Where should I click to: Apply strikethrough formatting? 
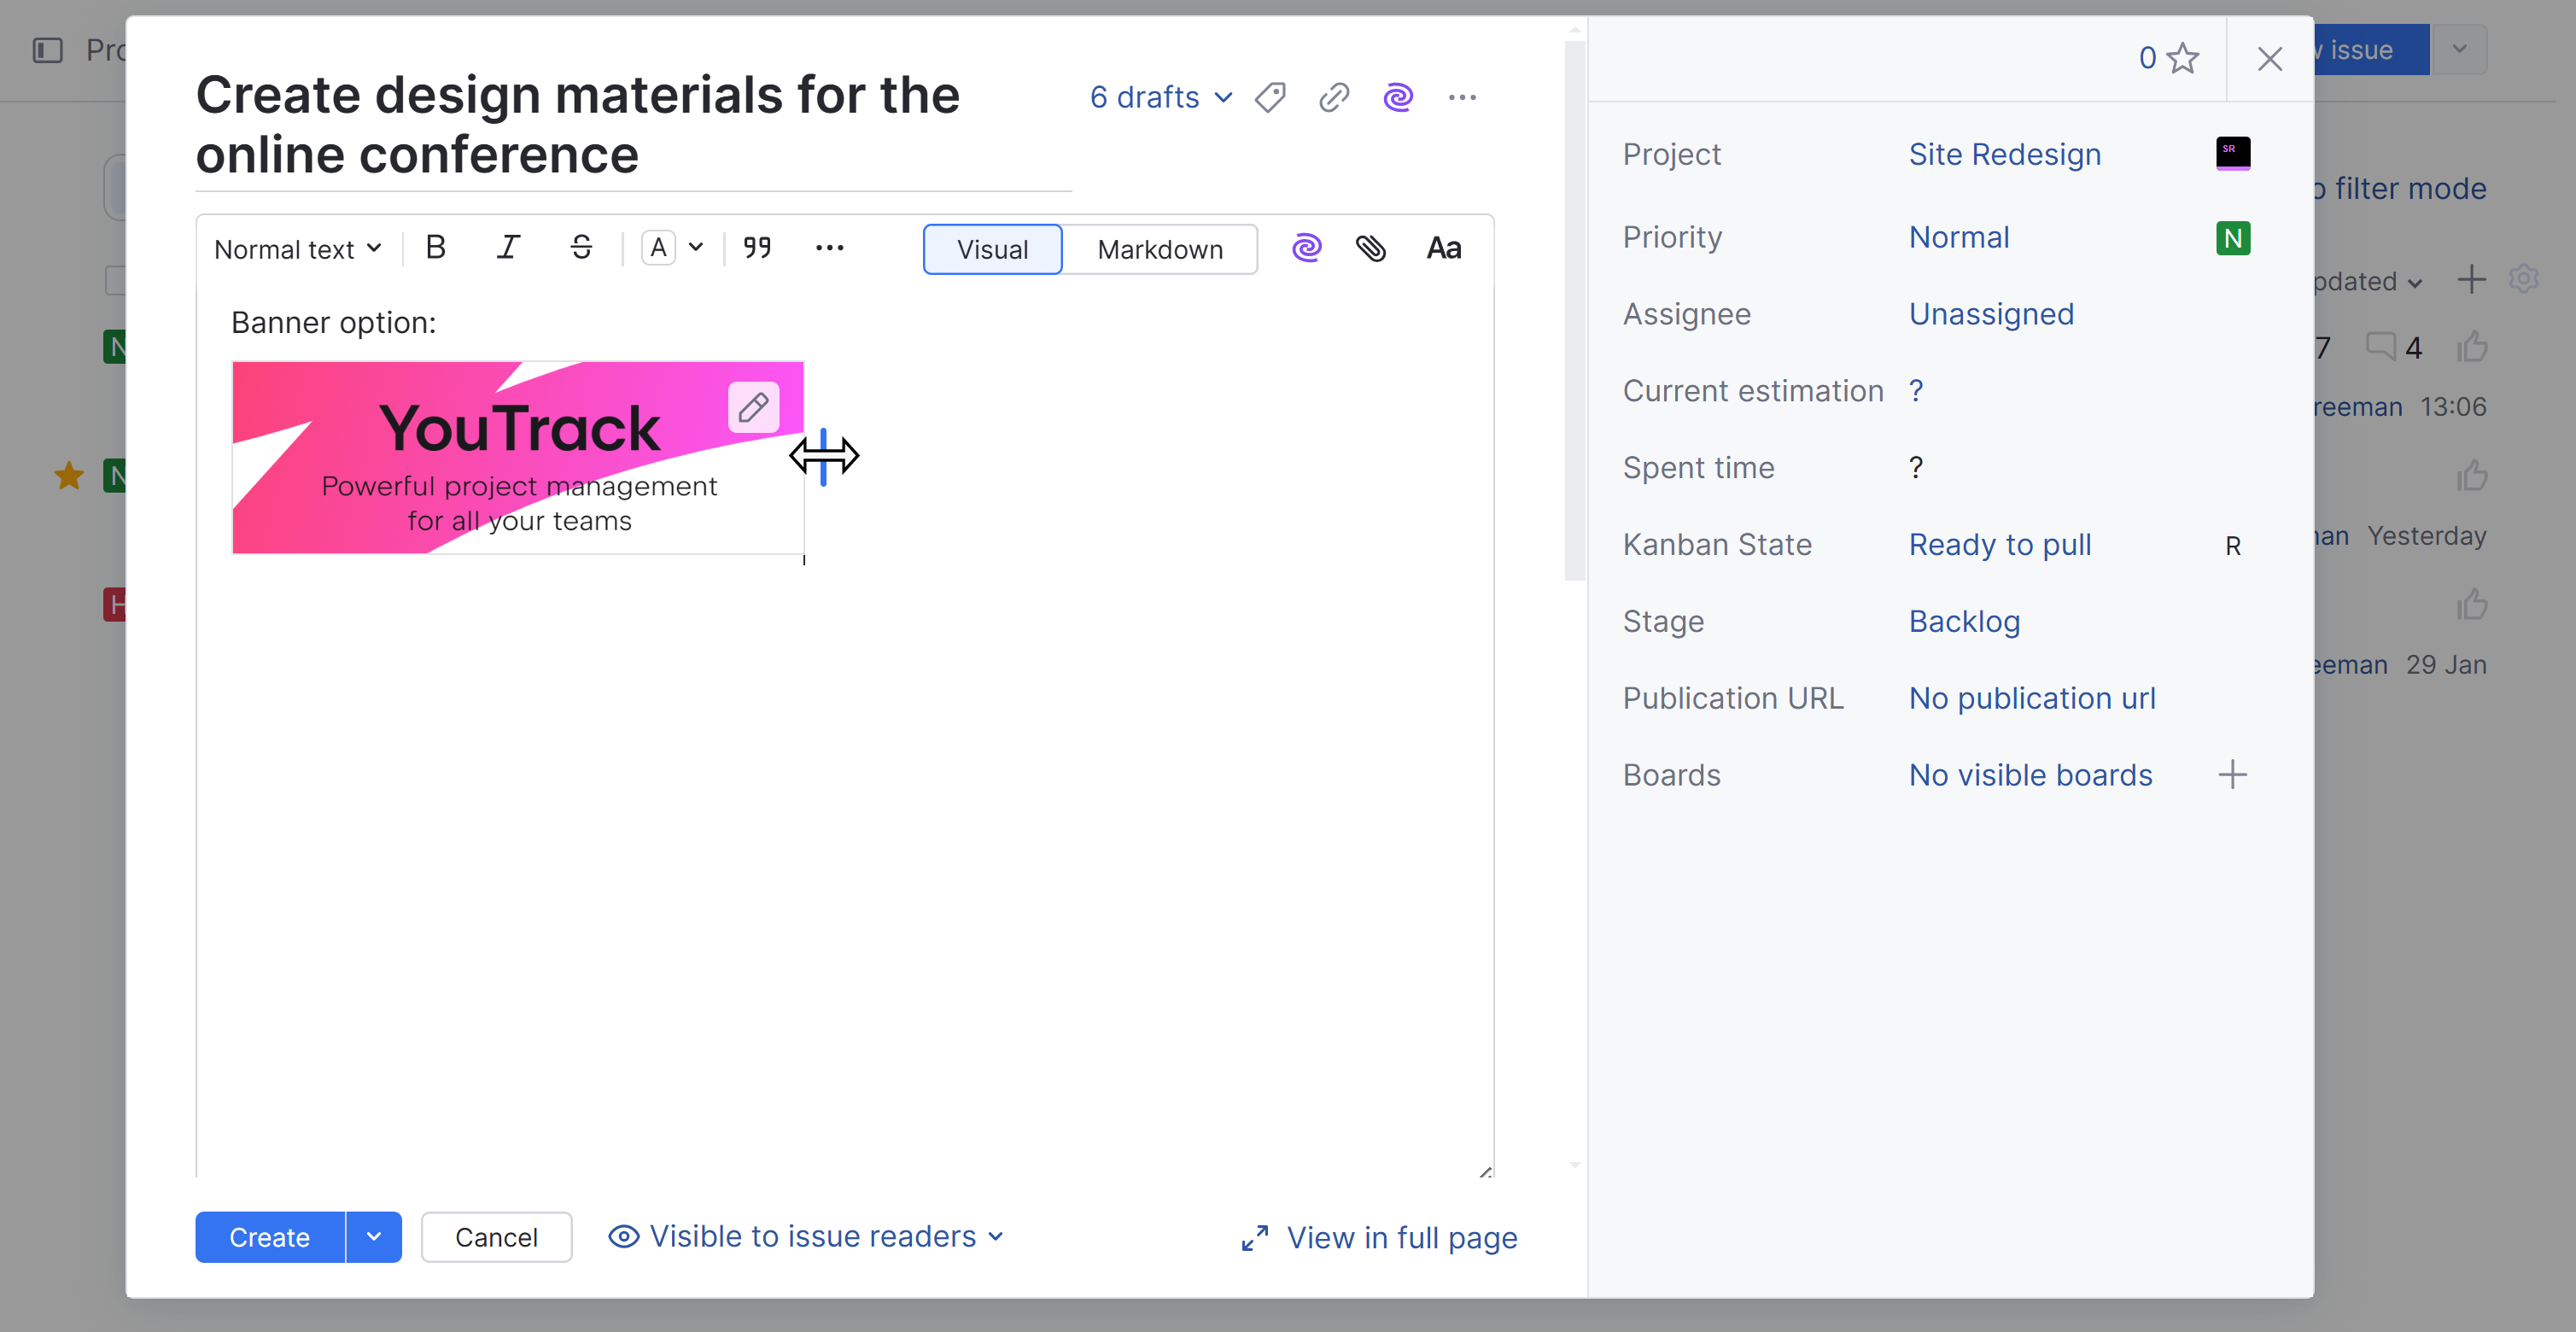click(x=581, y=248)
